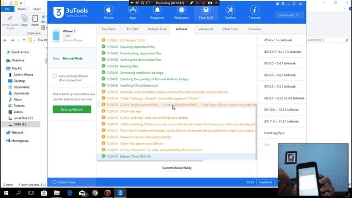This screenshot has width=352, height=198.
Task: Select Network in Explorer sidebar
Action: click(x=17, y=133)
